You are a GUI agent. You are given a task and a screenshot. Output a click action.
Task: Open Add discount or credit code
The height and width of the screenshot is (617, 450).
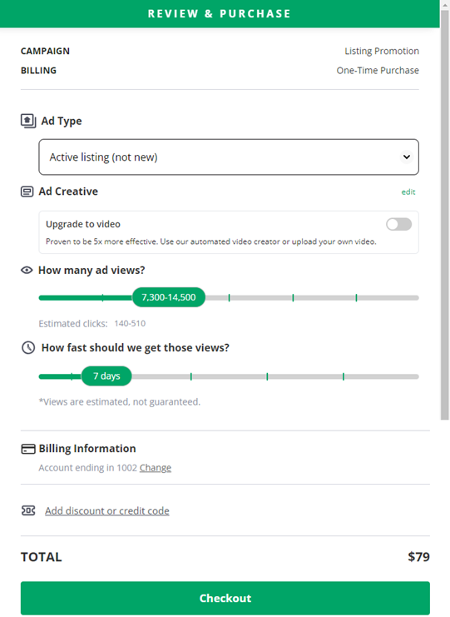[107, 510]
